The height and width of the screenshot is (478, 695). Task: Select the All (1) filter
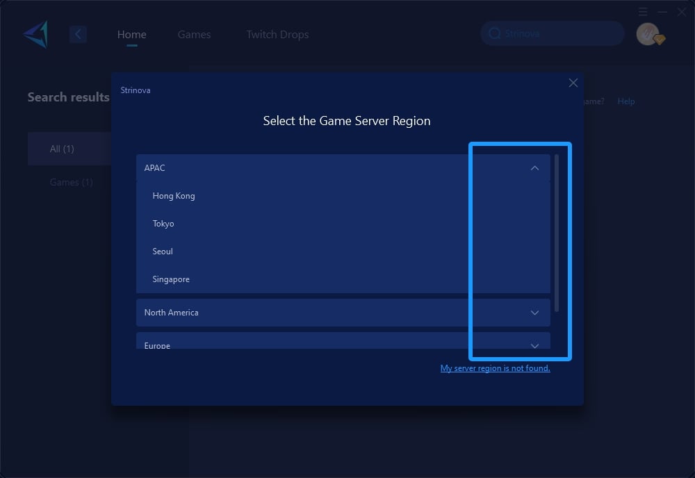click(x=69, y=149)
